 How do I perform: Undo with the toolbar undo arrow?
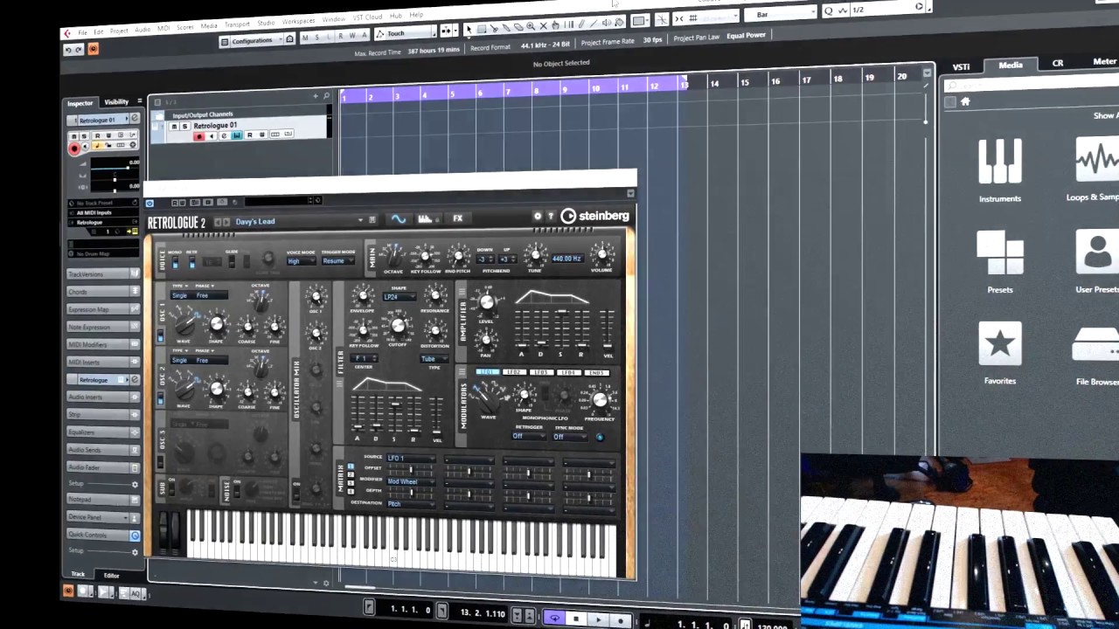(x=68, y=50)
